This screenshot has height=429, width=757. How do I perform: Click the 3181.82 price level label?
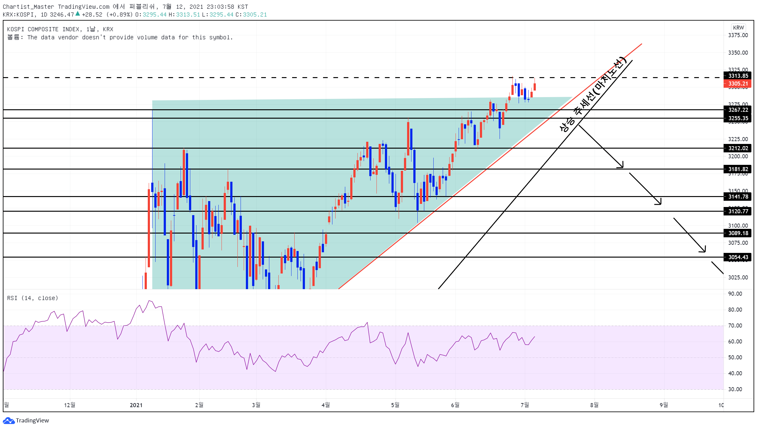point(738,169)
